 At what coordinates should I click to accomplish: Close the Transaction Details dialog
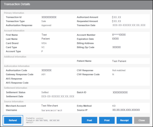click(x=142, y=120)
